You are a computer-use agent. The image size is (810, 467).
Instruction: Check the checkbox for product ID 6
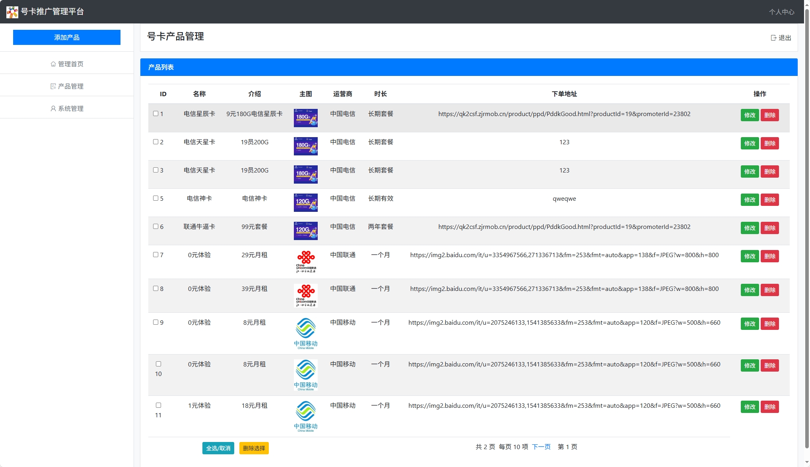click(x=156, y=227)
